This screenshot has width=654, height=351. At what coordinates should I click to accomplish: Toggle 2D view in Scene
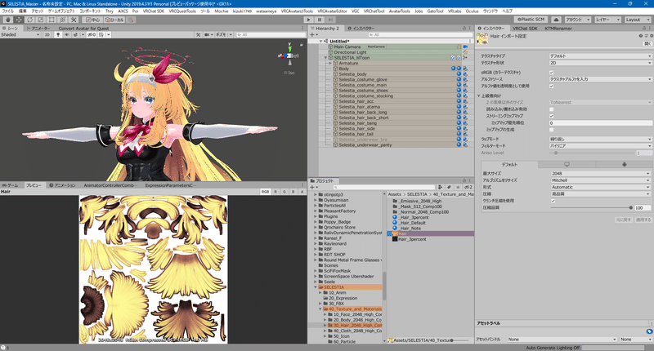pyautogui.click(x=47, y=34)
